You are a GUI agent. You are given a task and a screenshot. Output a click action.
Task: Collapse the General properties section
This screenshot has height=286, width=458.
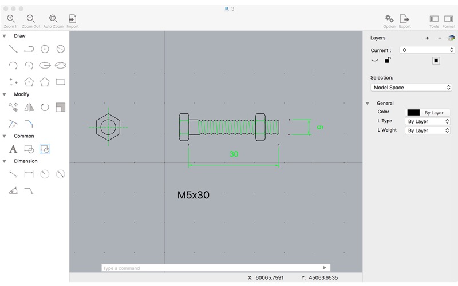coord(368,104)
